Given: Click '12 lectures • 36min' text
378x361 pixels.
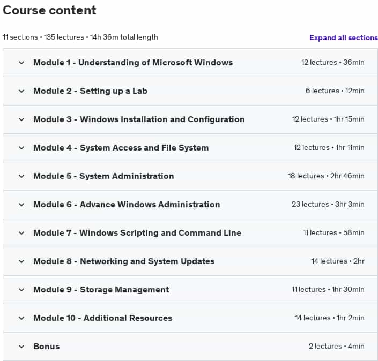Looking at the screenshot, I should click(333, 62).
